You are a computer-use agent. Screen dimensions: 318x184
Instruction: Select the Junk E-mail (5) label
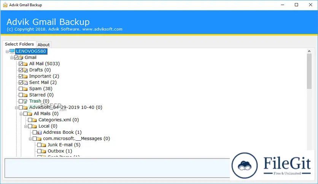64,145
